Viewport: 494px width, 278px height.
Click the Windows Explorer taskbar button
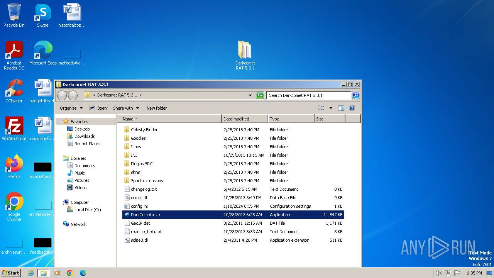click(x=44, y=273)
